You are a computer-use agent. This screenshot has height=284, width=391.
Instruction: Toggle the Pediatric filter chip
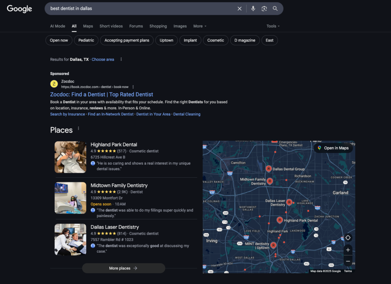coord(86,40)
